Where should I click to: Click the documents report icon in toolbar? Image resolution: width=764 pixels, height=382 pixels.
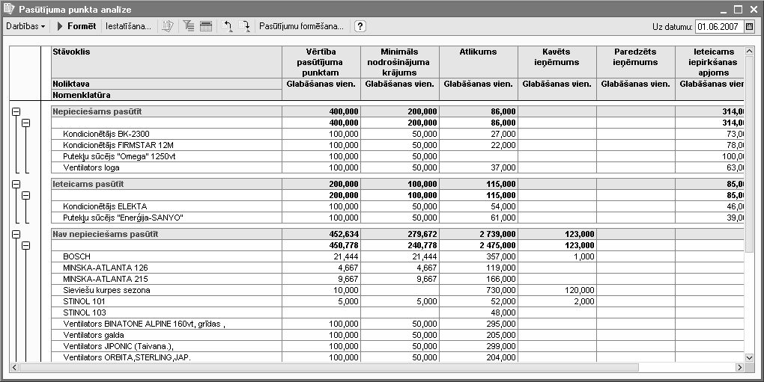pyautogui.click(x=169, y=26)
